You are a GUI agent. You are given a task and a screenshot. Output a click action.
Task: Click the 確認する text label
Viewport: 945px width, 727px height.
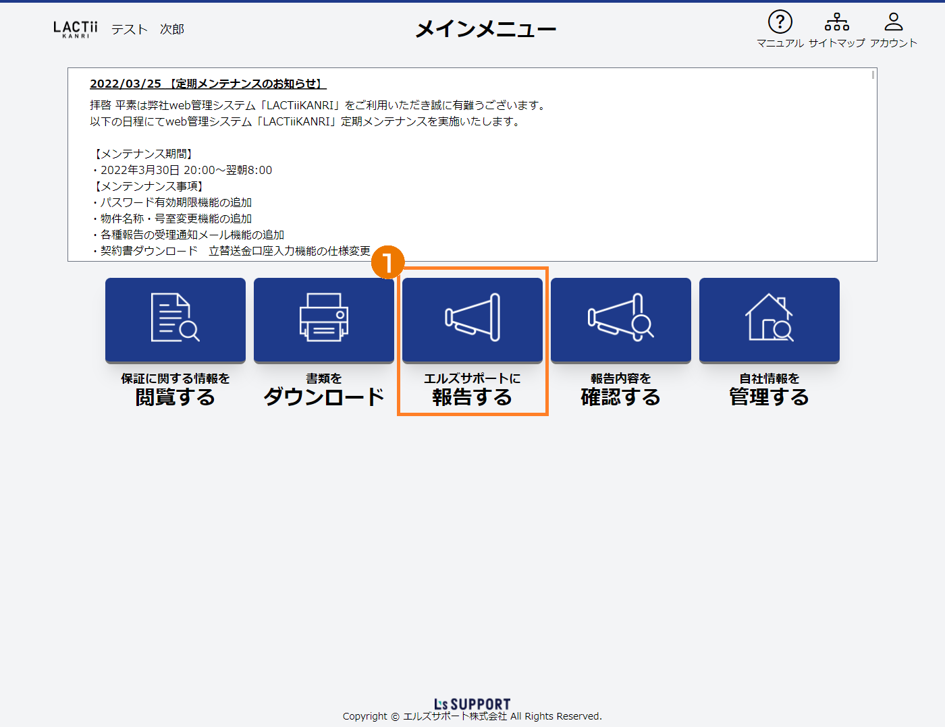pyautogui.click(x=621, y=397)
